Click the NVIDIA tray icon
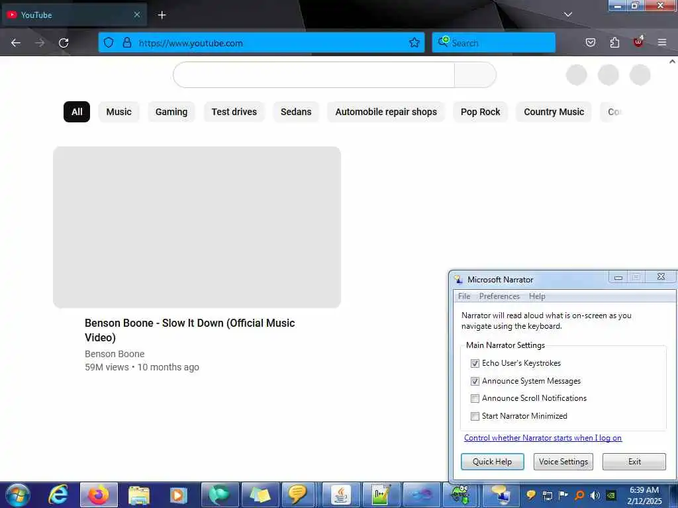This screenshot has height=508, width=678. pos(611,495)
